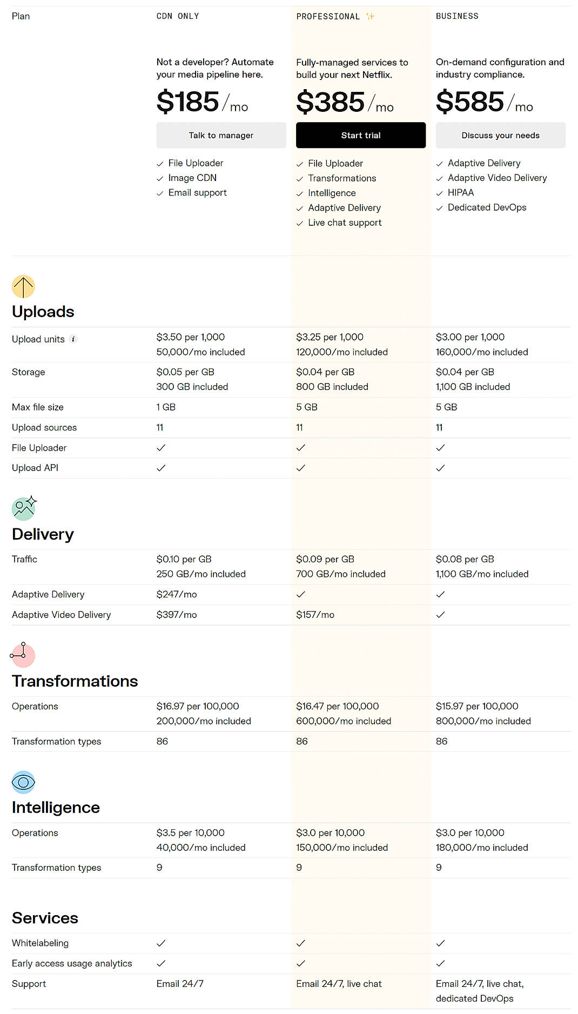Click the Intelligence section eye icon

pos(23,782)
